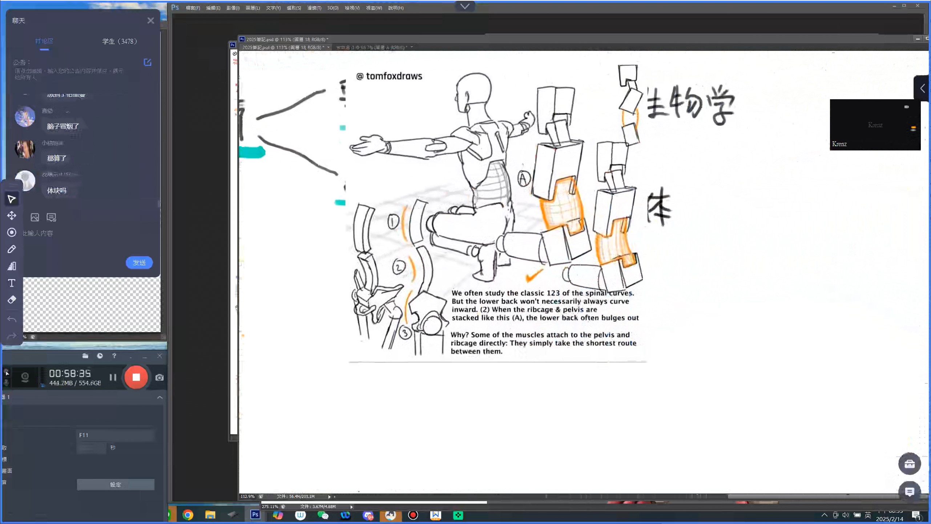The height and width of the screenshot is (524, 931).
Task: Click the redo arrow in annotation toolbar
Action: (12, 336)
